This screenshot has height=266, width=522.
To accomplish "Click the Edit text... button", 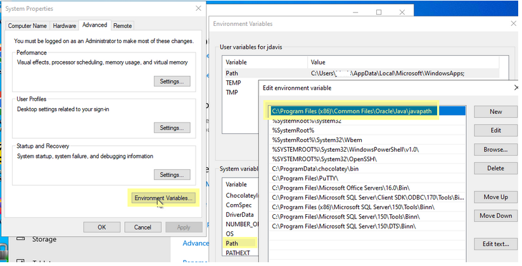I will pyautogui.click(x=495, y=244).
